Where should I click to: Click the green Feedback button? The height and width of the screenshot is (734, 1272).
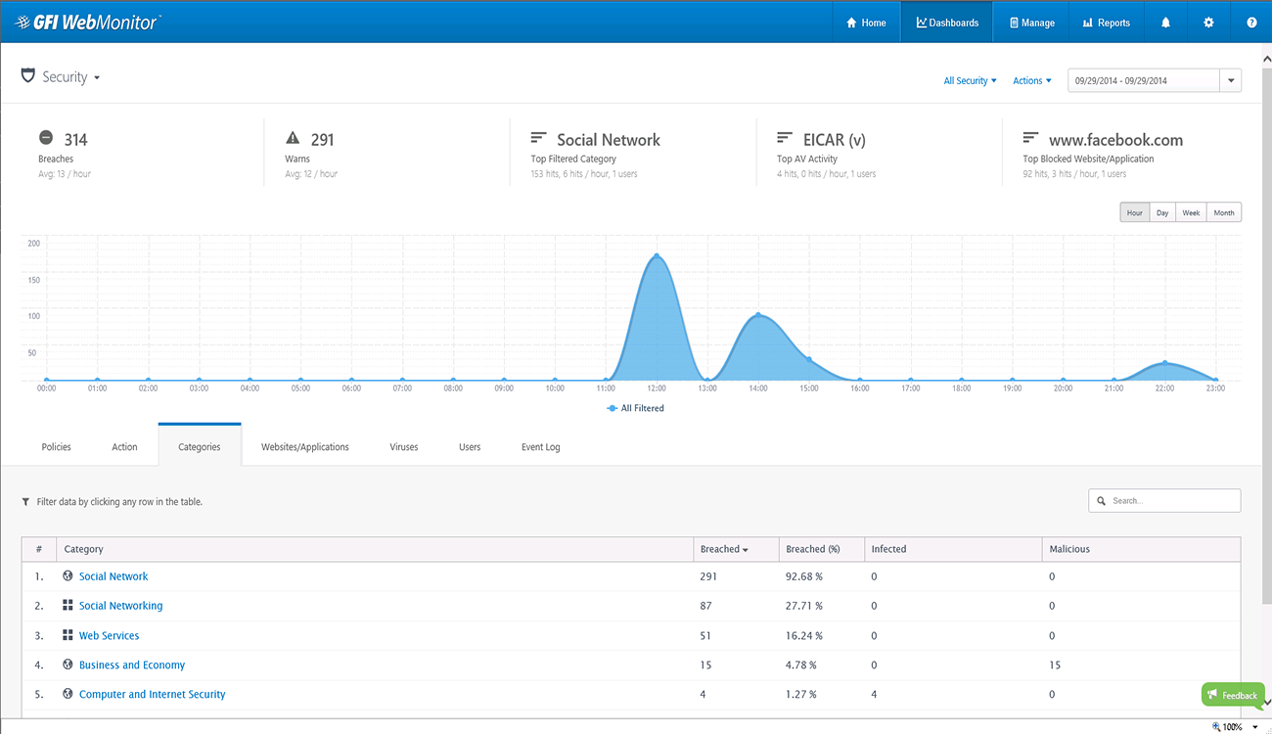(x=1233, y=695)
